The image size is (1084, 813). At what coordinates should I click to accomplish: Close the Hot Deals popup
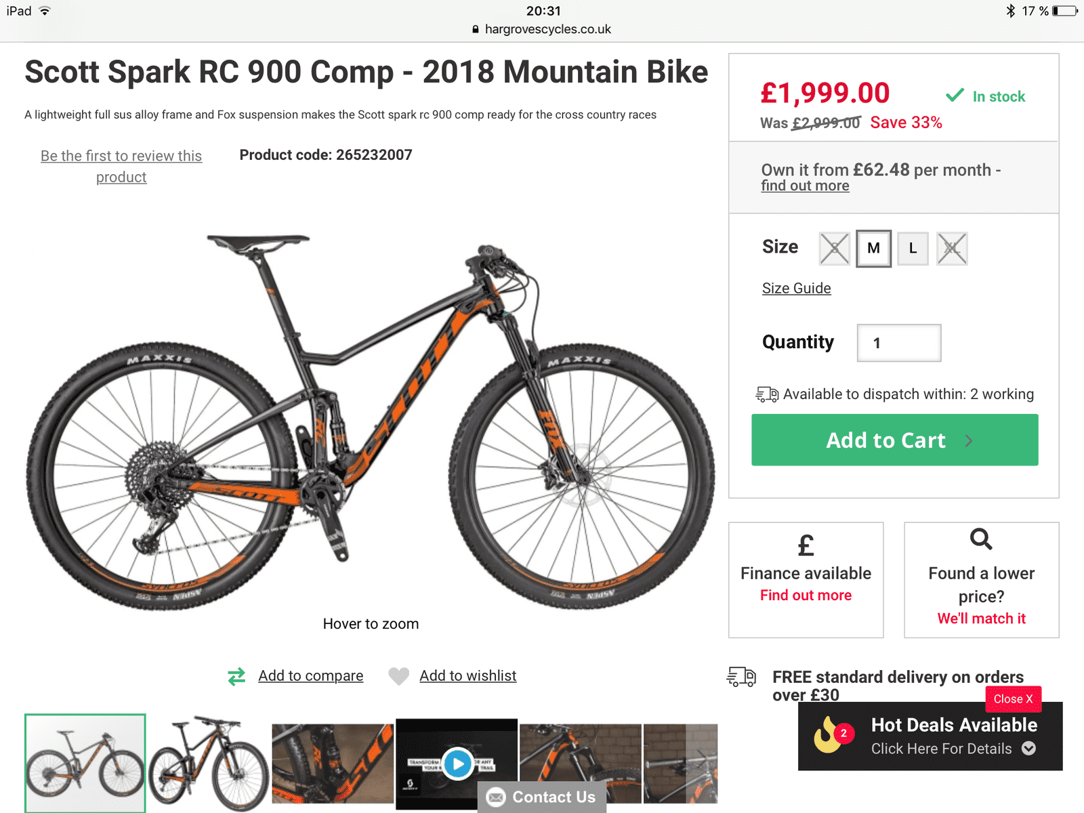tap(1013, 699)
